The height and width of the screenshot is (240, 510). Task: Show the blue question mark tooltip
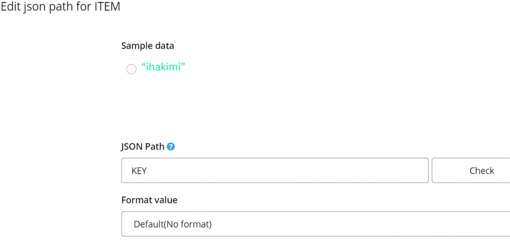tap(171, 147)
